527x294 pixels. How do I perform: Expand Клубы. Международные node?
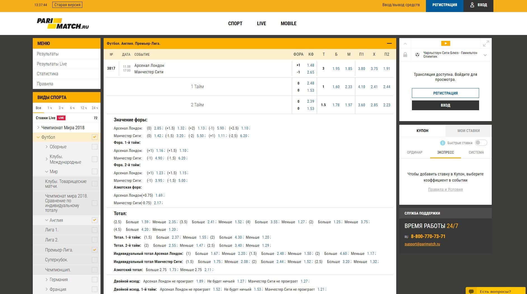point(46,159)
